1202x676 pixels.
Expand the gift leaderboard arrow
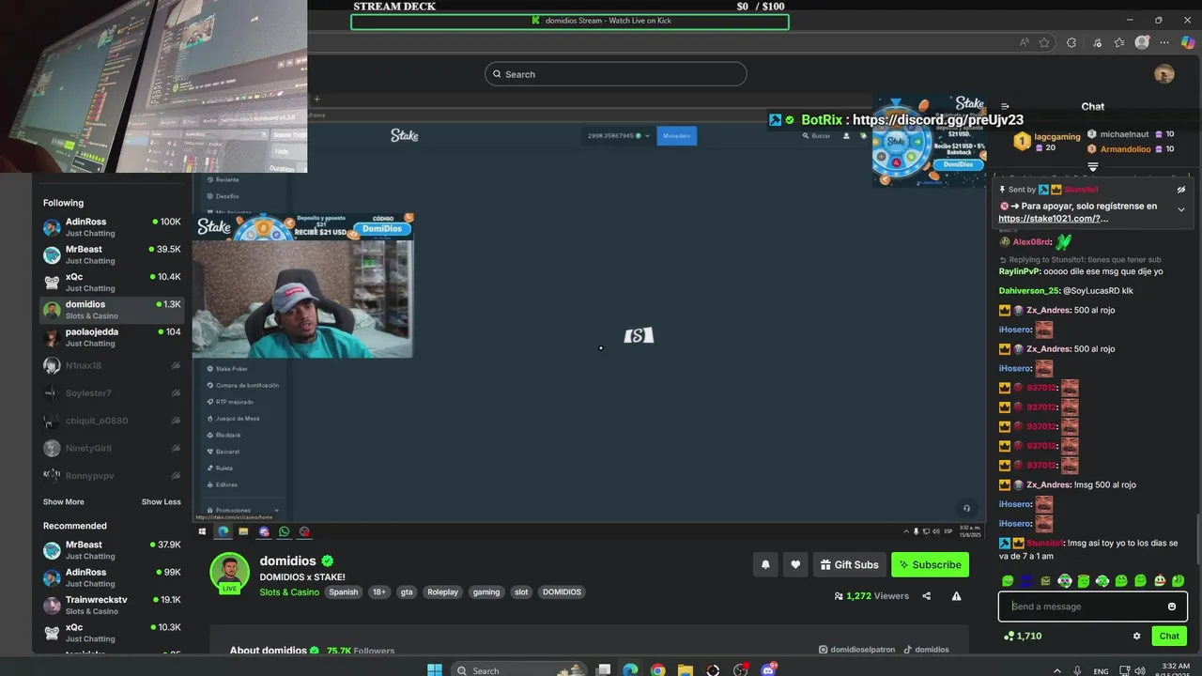[1093, 166]
